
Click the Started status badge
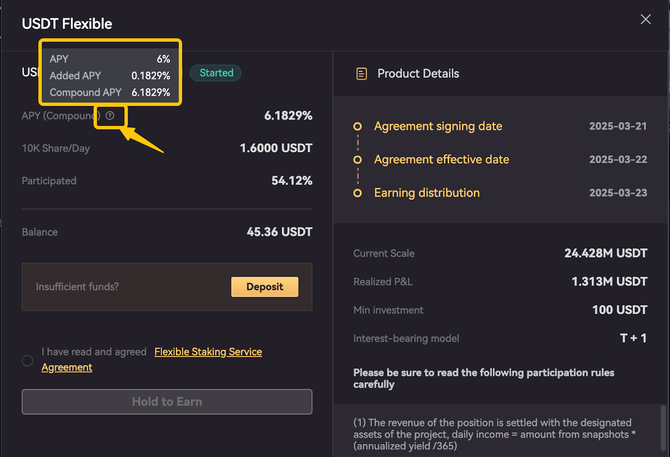click(216, 73)
